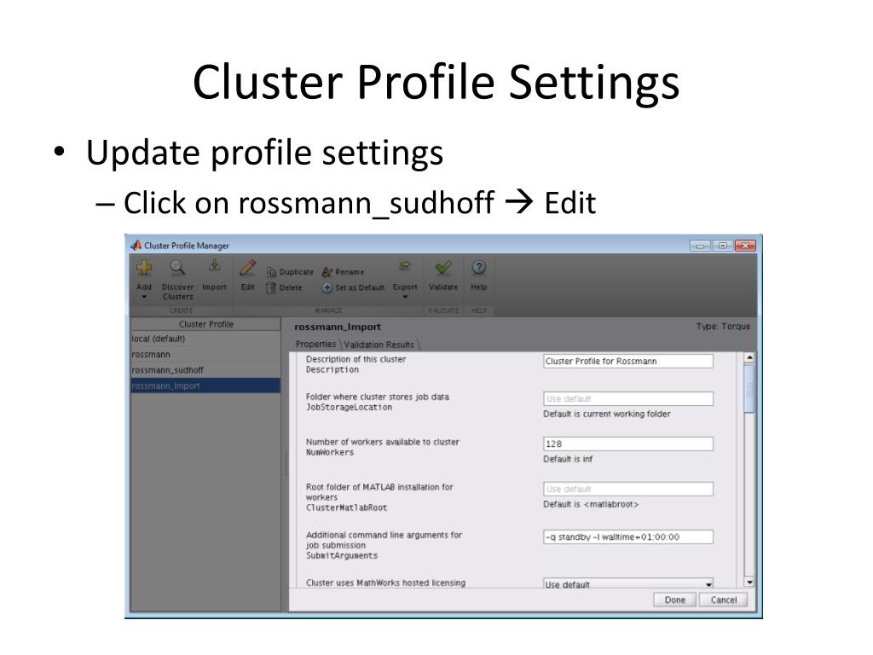
Task: Switch to the Validation Results tab
Action: click(x=379, y=345)
